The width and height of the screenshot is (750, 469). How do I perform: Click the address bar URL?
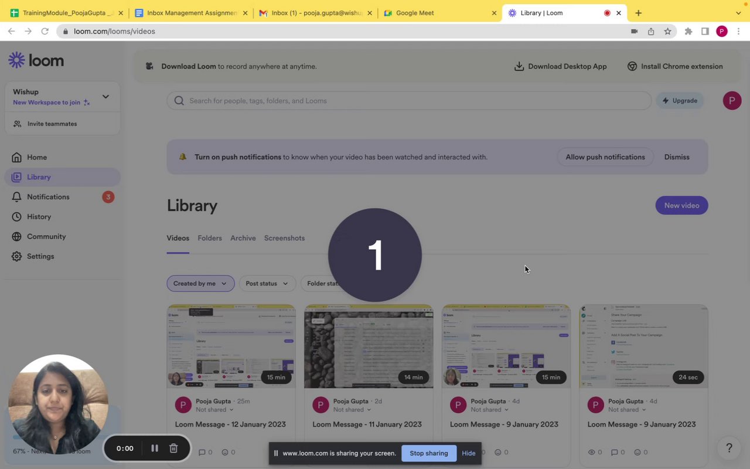tap(114, 31)
